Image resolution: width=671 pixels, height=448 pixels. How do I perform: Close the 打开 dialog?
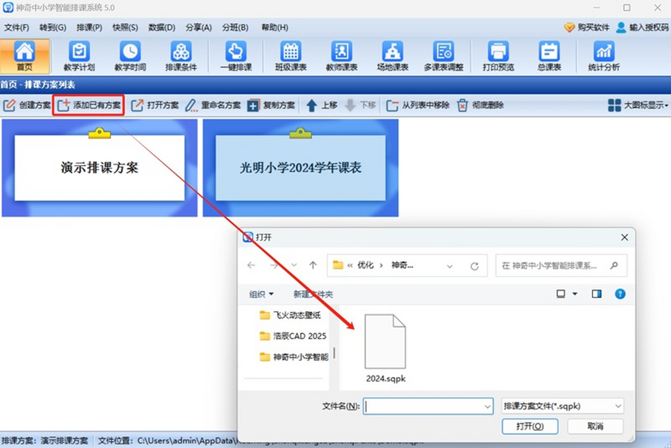coord(625,238)
